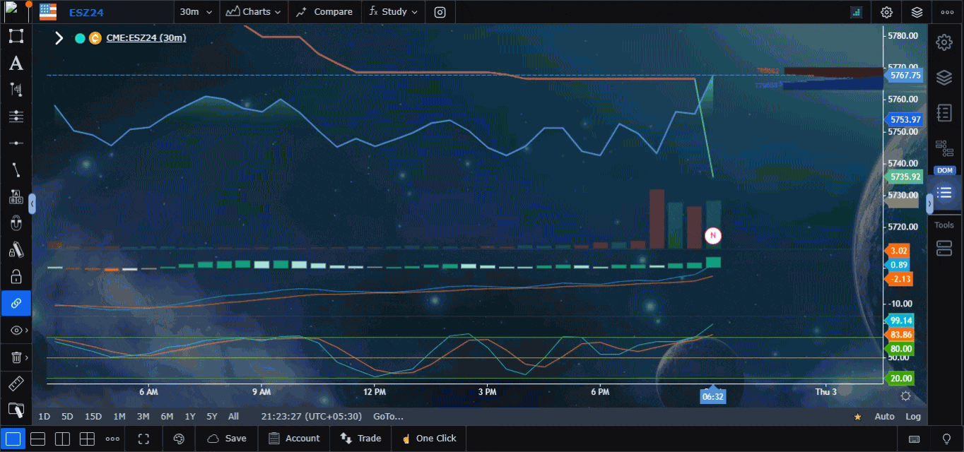Toggle hide all drawings eye icon
964x452 pixels.
coord(16,330)
